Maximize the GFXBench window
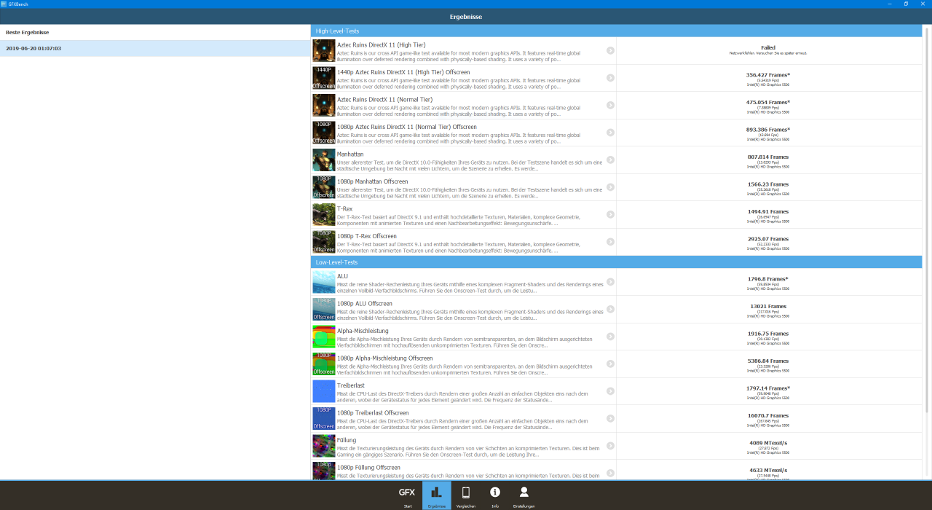This screenshot has width=932, height=510. (906, 4)
